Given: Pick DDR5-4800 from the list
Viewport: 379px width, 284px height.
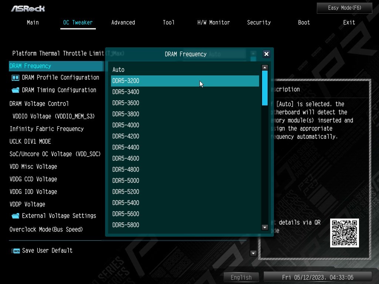Looking at the screenshot, I should point(126,170).
